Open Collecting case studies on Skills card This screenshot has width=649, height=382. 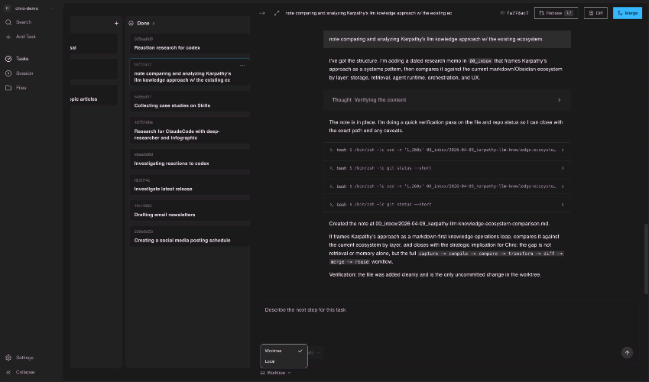coord(190,102)
